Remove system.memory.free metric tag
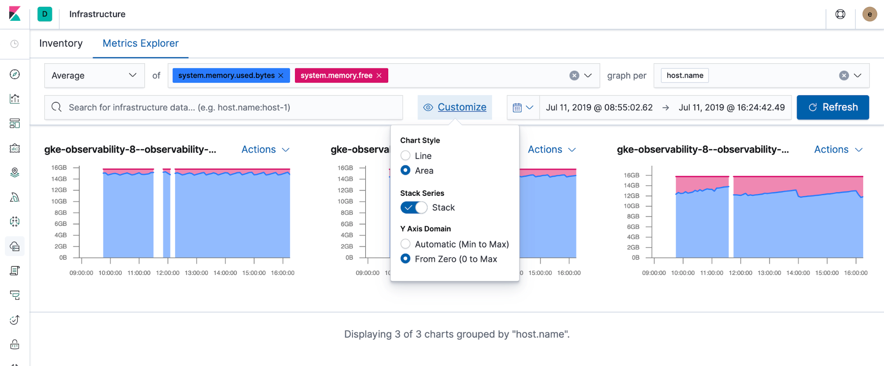The height and width of the screenshot is (366, 884). click(x=379, y=76)
